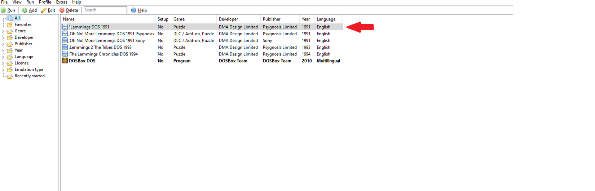This screenshot has height=191, width=595.
Task: Click the Add toolbar button label
Action: click(33, 10)
